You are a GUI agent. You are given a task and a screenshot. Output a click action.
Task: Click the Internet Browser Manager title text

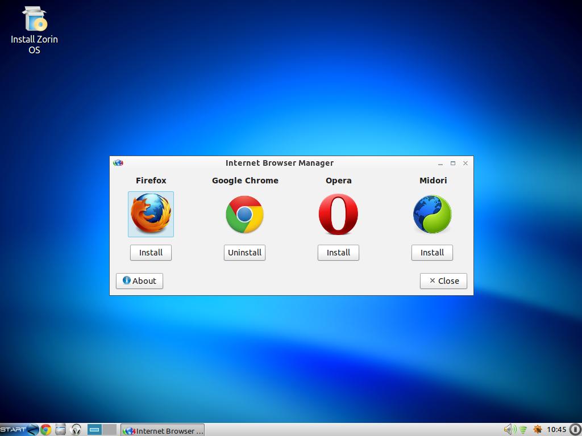pos(280,163)
